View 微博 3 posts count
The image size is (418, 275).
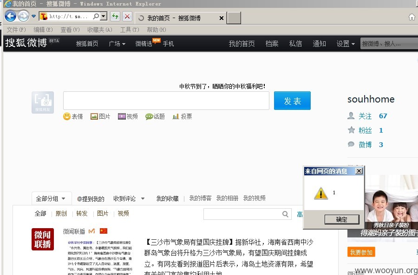(366, 145)
